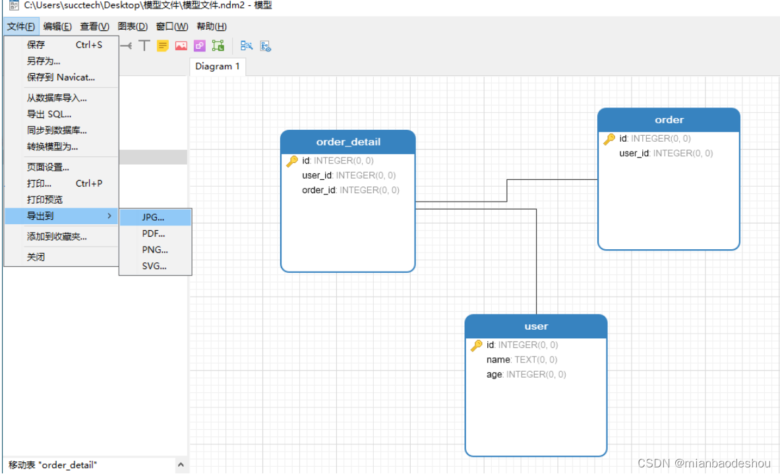Choose 转换模型为... entry
This screenshot has width=780, height=474.
(x=61, y=147)
